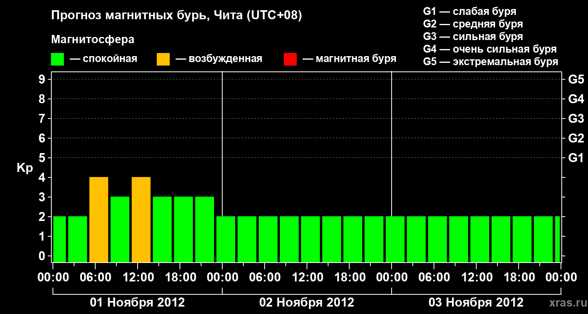
Task: Click the '02 Ноября 2012' date label
Action: (x=307, y=303)
